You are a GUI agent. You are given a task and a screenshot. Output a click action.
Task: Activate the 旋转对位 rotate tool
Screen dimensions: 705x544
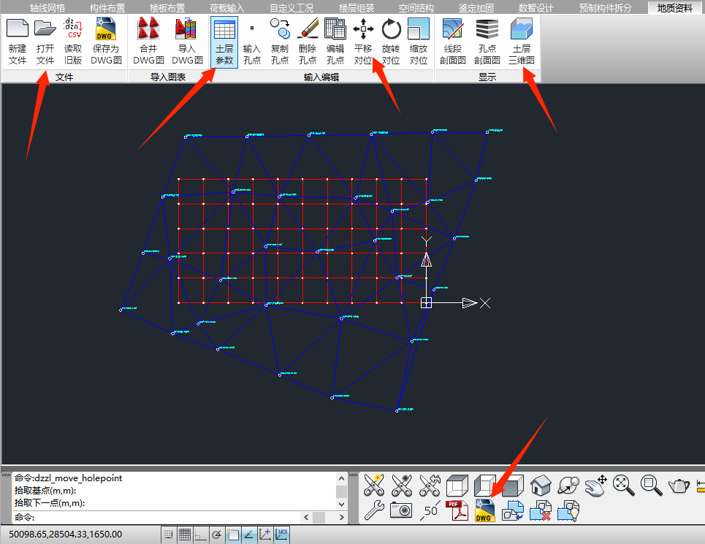point(391,42)
